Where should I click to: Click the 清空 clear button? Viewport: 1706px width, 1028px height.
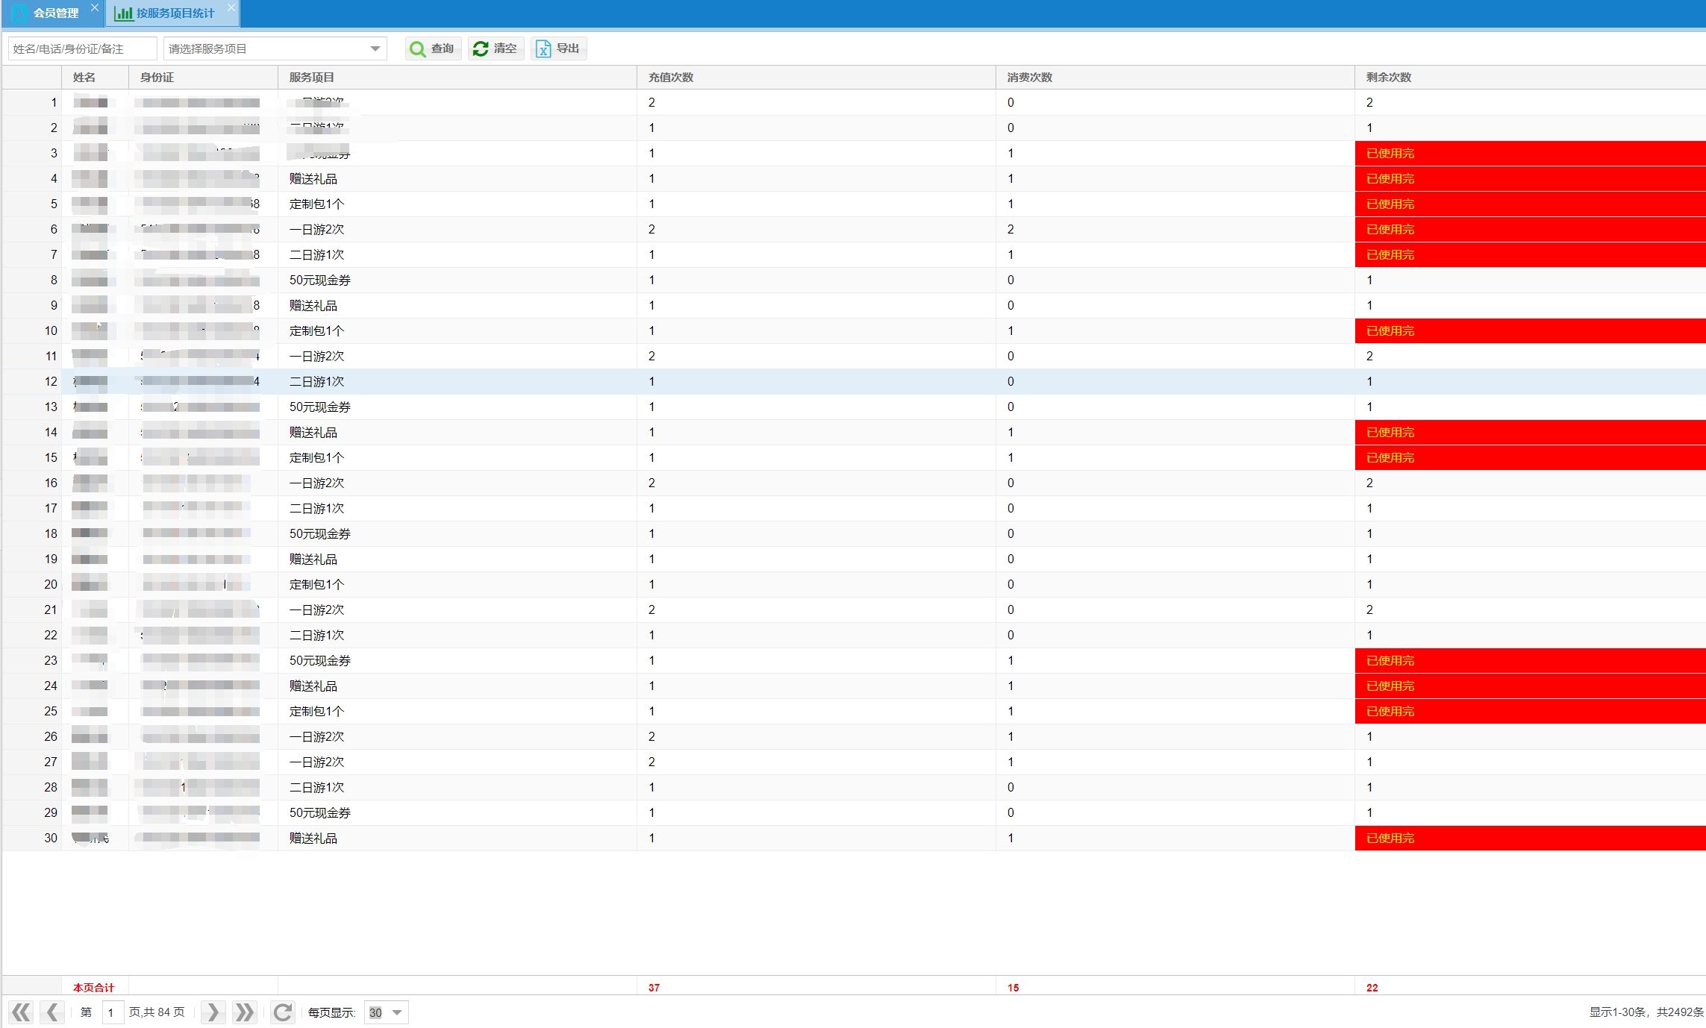pos(496,48)
